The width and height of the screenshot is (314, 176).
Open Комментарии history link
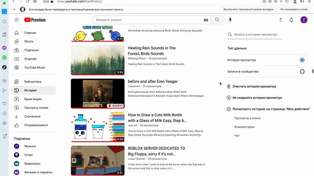[x=244, y=127]
